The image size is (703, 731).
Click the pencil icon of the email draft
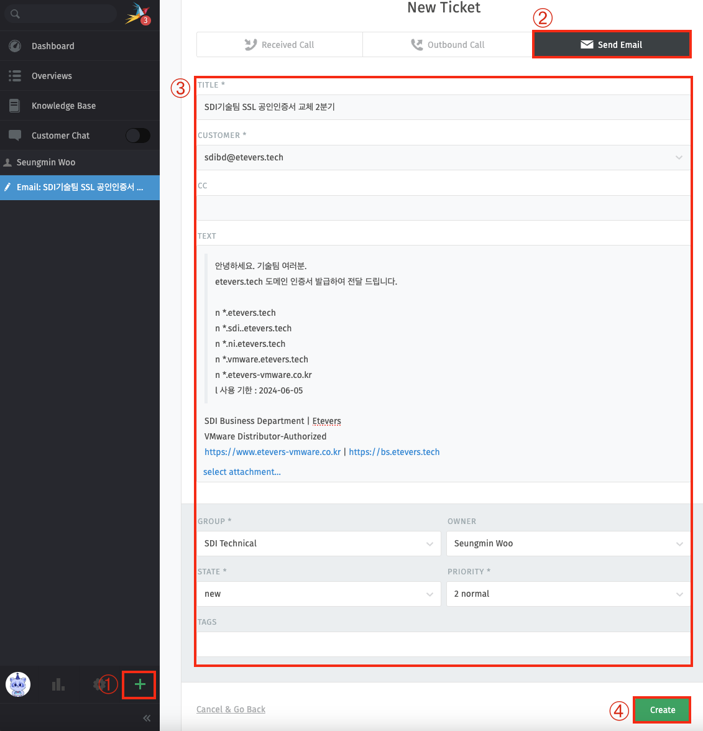7,187
